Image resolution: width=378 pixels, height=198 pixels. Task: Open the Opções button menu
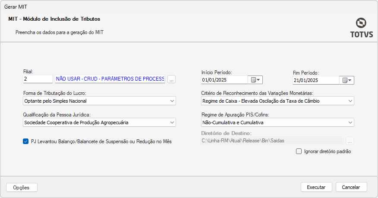coord(22,188)
